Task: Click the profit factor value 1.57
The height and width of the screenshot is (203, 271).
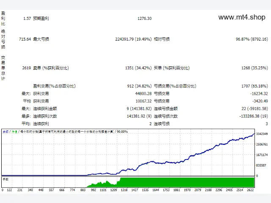Action: (x=27, y=19)
